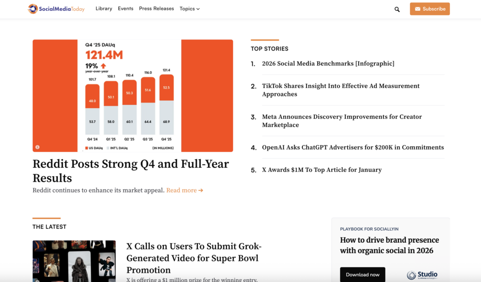This screenshot has width=481, height=282.
Task: Click the X Super Bowl article thumbnail
Action: (x=74, y=261)
